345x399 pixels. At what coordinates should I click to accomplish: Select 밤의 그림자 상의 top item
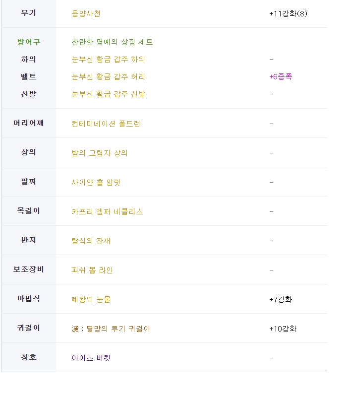pyautogui.click(x=100, y=153)
